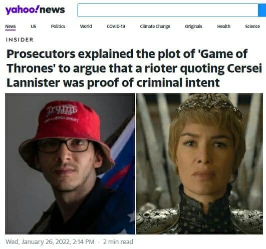Go to the Health section
This screenshot has height=249, width=266.
pos(224,26)
